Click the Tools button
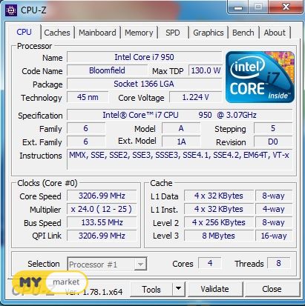305x306 pixels. [151, 289]
